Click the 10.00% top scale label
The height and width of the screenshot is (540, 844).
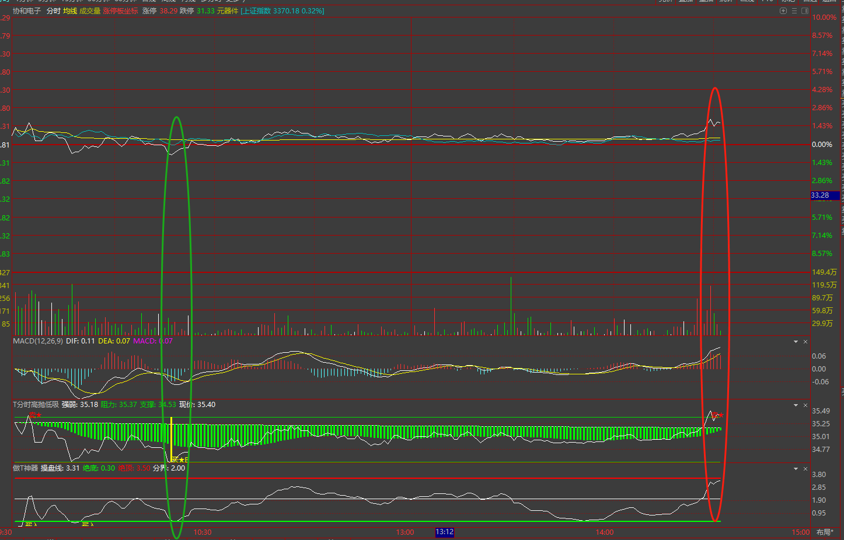click(824, 17)
